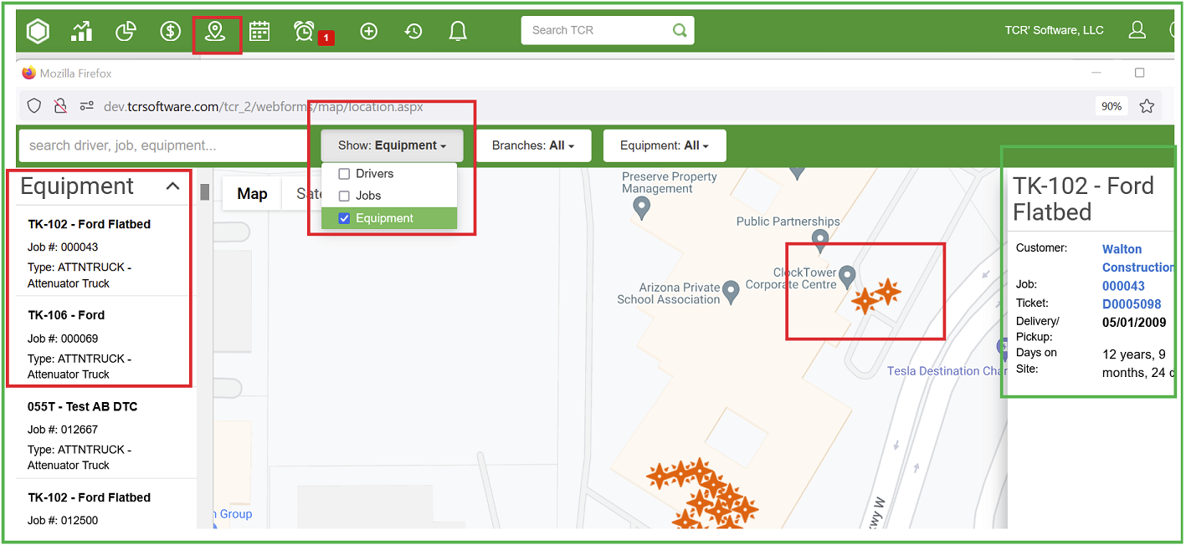The height and width of the screenshot is (545, 1186).
Task: Click the Job #: 012667 text
Action: [x=63, y=430]
